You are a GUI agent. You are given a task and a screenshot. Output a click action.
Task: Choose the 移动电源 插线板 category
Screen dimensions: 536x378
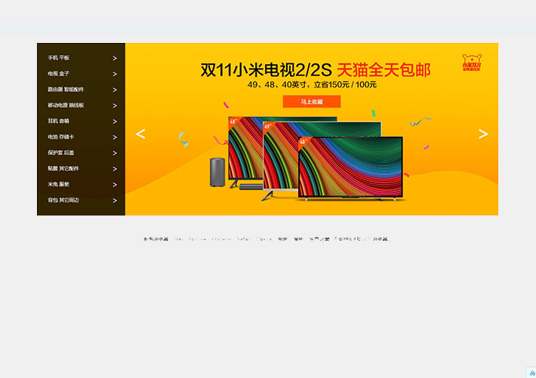point(66,105)
